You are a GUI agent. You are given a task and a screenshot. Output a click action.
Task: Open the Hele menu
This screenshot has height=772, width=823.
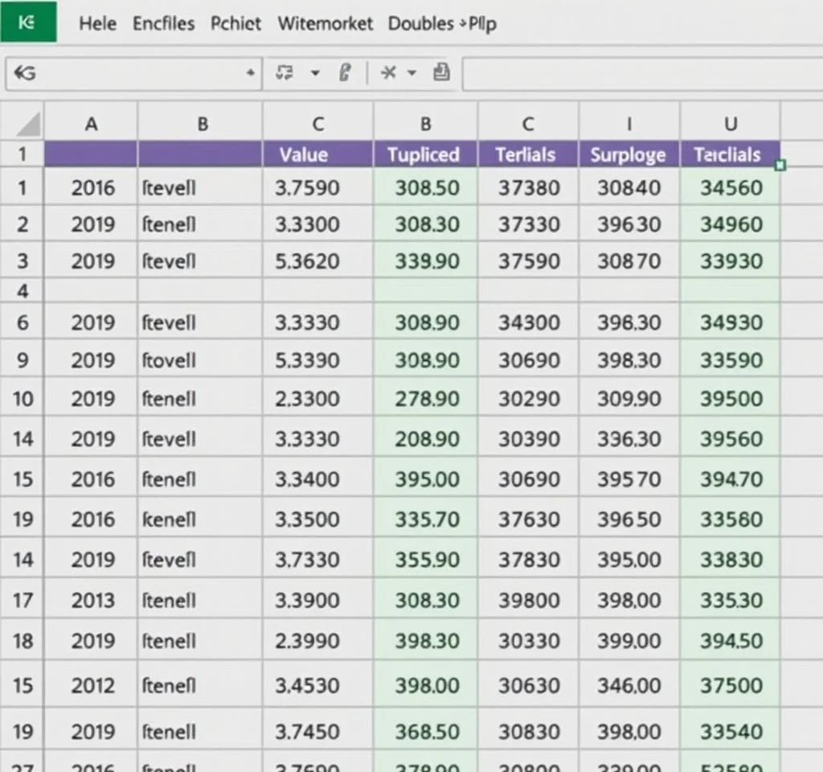(x=98, y=23)
